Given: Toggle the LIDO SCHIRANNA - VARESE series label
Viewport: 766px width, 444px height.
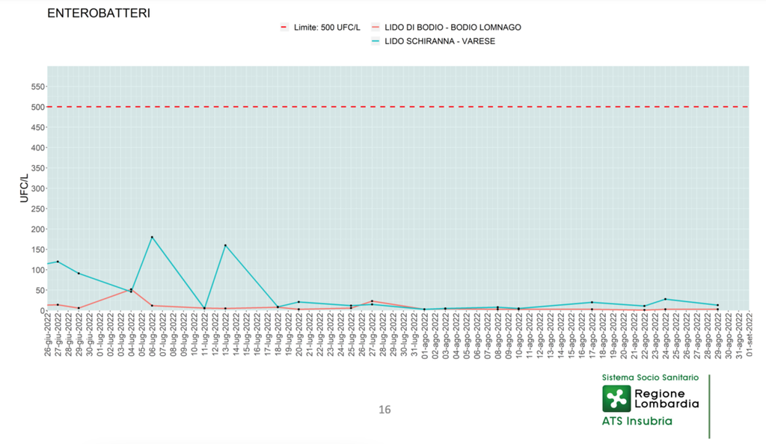Looking at the screenshot, I should pyautogui.click(x=439, y=41).
